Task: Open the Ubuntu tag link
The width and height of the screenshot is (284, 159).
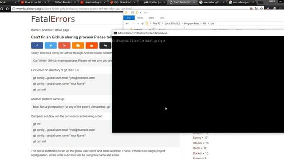Action: [197, 143]
